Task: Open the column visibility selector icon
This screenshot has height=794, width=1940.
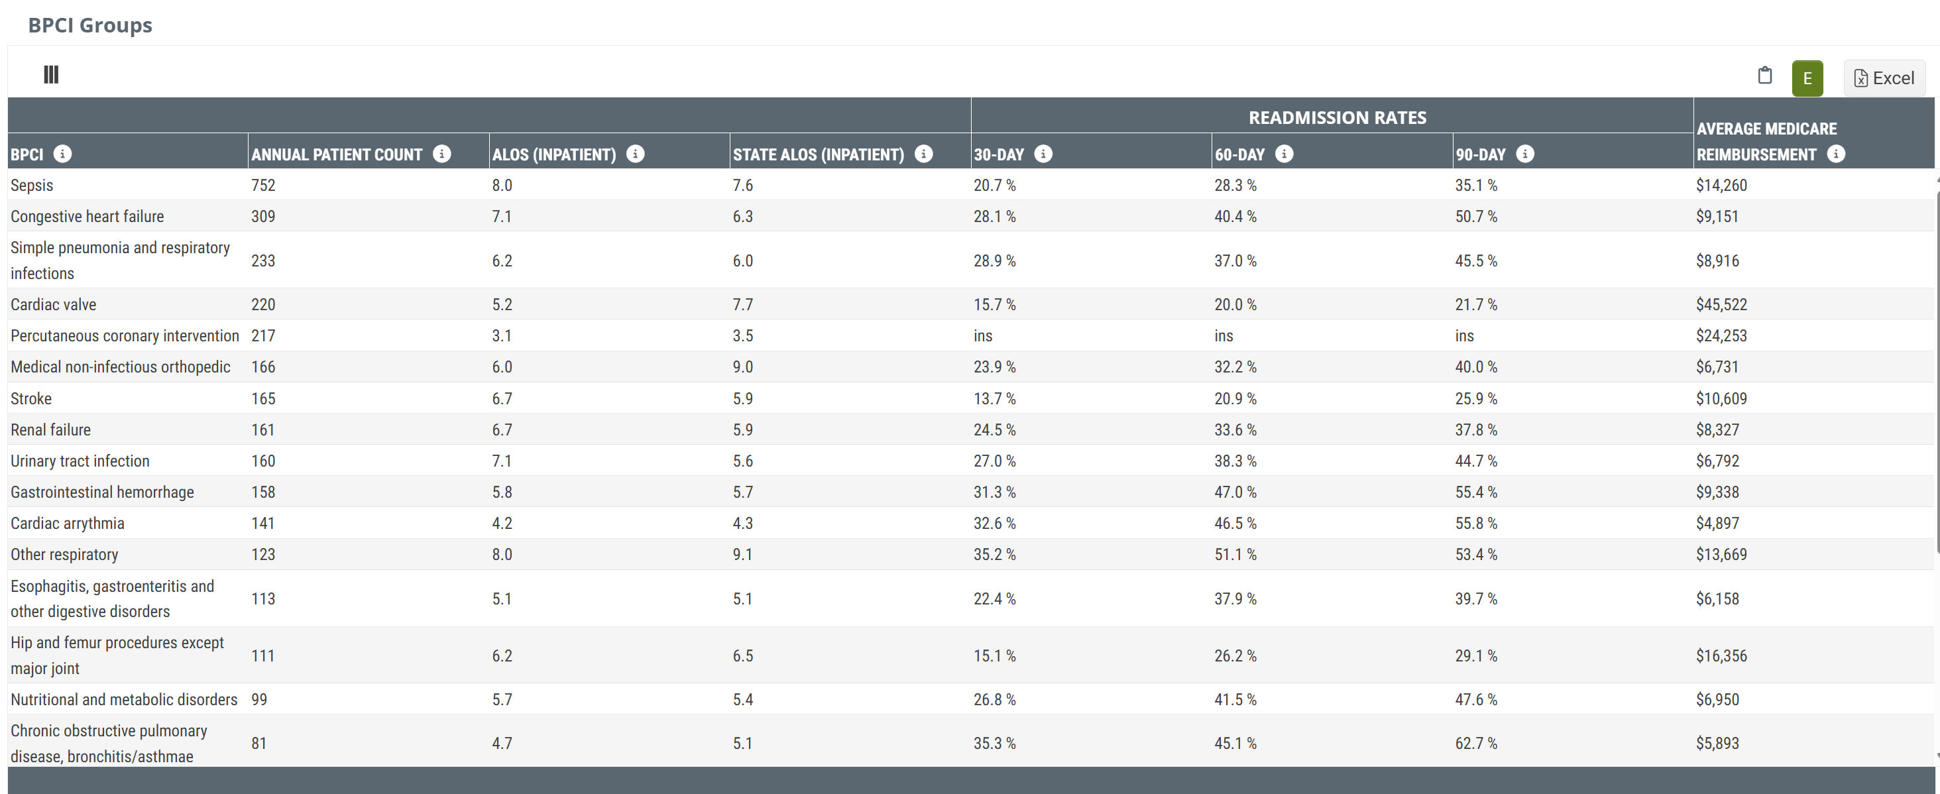Action: (51, 75)
